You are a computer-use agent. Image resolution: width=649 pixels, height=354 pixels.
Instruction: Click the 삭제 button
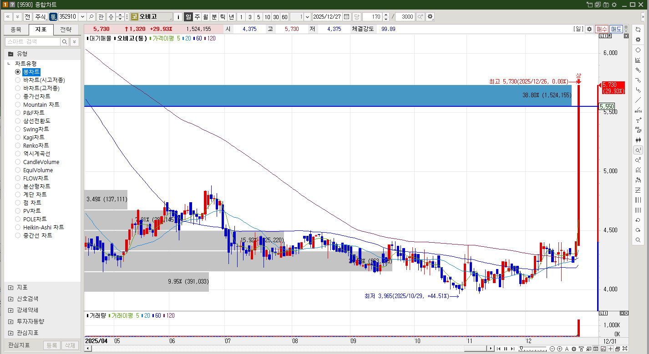(70, 345)
